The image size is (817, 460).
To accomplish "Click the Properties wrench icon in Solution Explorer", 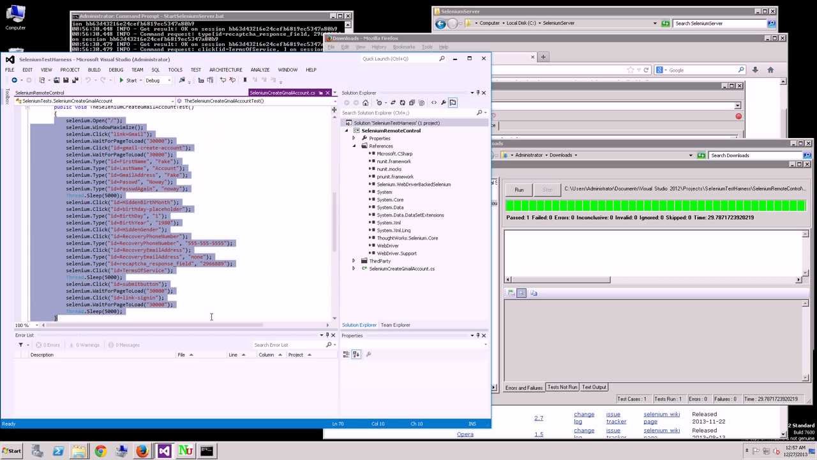I will (x=443, y=103).
